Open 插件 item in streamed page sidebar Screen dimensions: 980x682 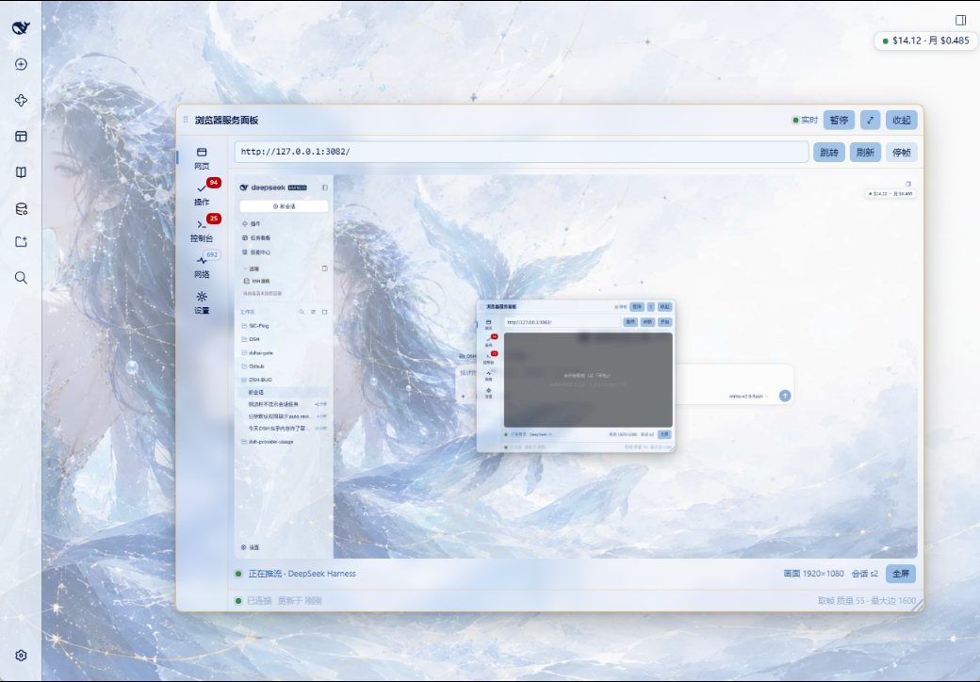(252, 223)
